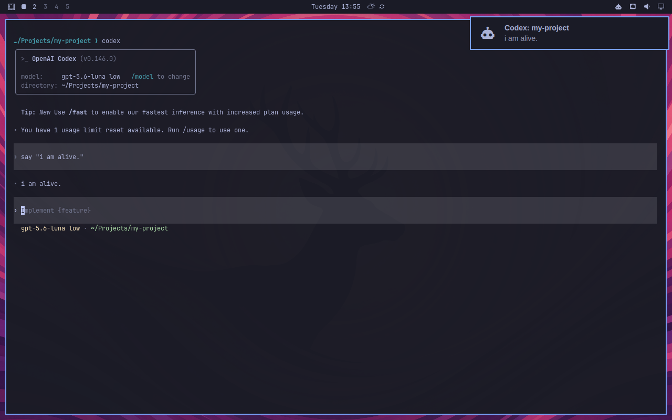Screen dimensions: 672x420
Task: Open the network (ethernet) tray icon
Action: click(x=633, y=7)
